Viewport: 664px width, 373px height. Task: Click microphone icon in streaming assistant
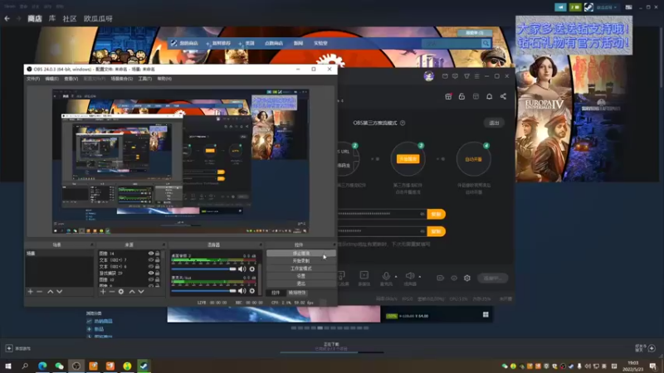pos(386,276)
